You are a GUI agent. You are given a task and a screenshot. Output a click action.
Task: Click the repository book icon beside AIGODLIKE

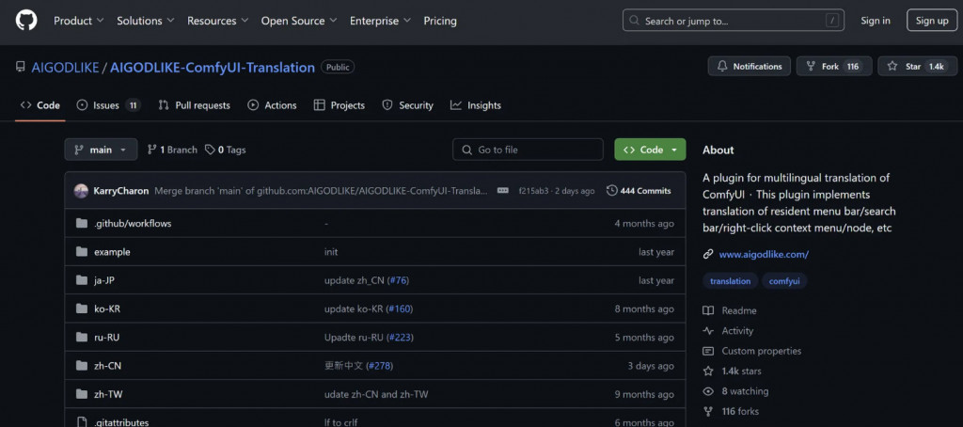click(x=21, y=67)
